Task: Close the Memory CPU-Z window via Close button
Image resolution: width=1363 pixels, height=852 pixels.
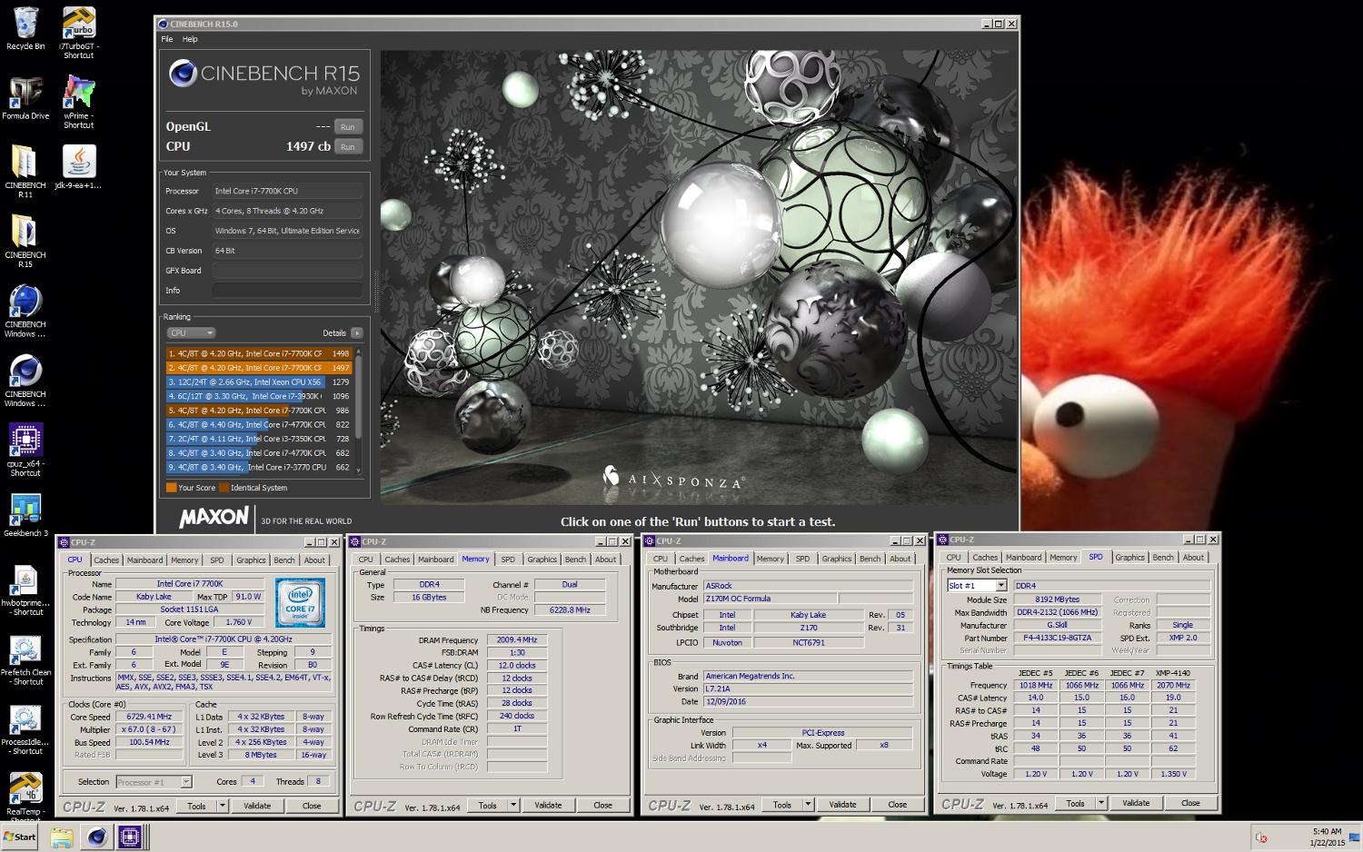Action: pyautogui.click(x=602, y=805)
